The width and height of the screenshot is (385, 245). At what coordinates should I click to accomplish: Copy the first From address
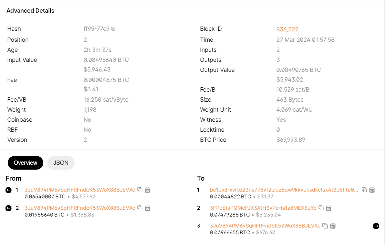click(140, 190)
